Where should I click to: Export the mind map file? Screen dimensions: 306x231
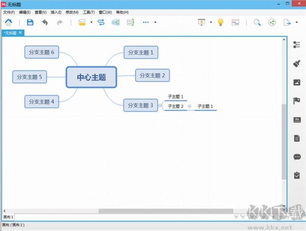[287, 22]
